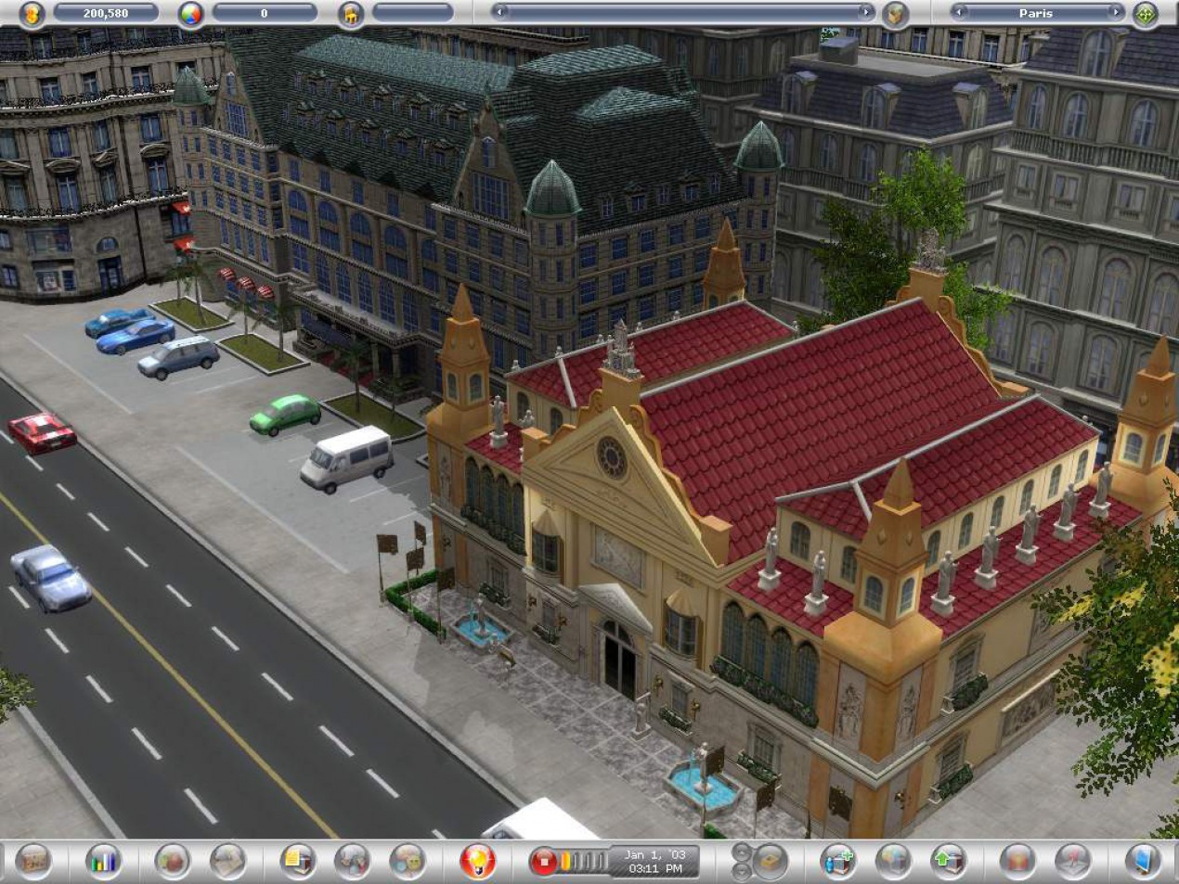Click the green crosshair locate icon

click(1146, 14)
